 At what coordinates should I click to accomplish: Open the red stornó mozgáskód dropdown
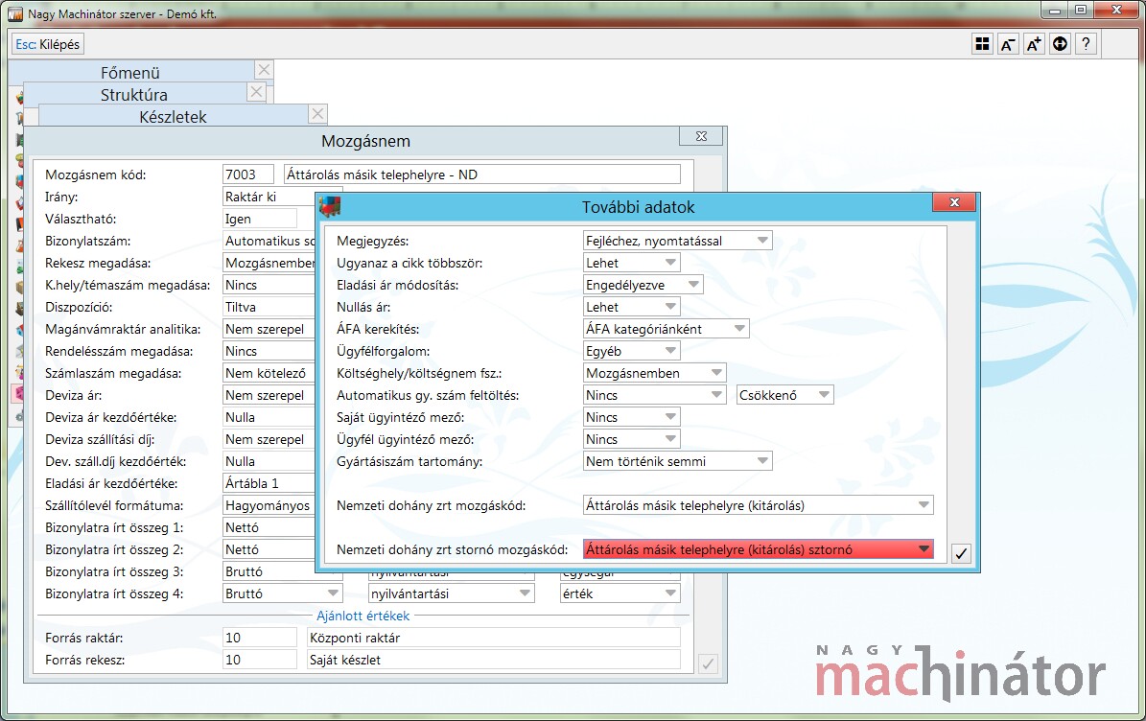[758, 549]
